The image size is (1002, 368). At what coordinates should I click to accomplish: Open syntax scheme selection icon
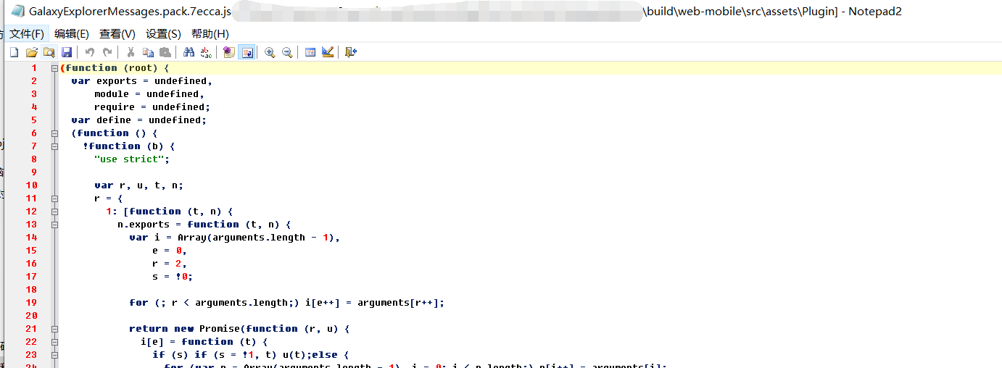[x=310, y=52]
